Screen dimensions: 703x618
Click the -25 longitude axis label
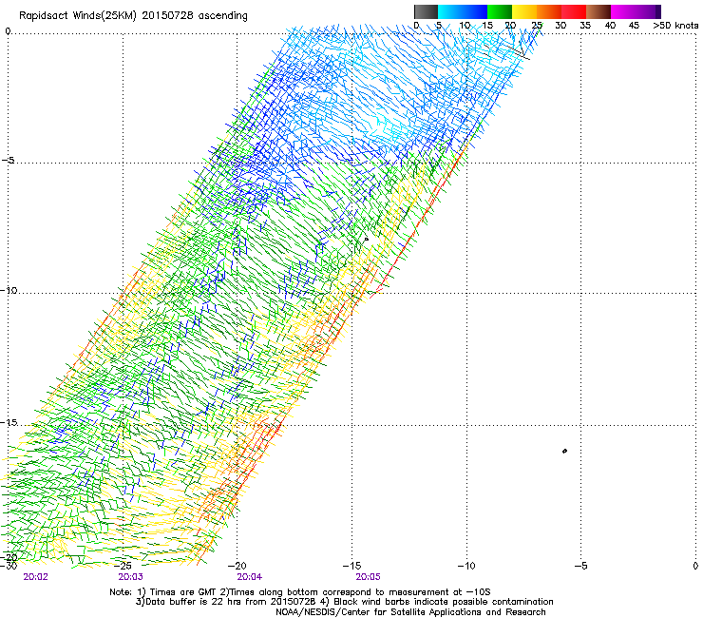point(123,566)
